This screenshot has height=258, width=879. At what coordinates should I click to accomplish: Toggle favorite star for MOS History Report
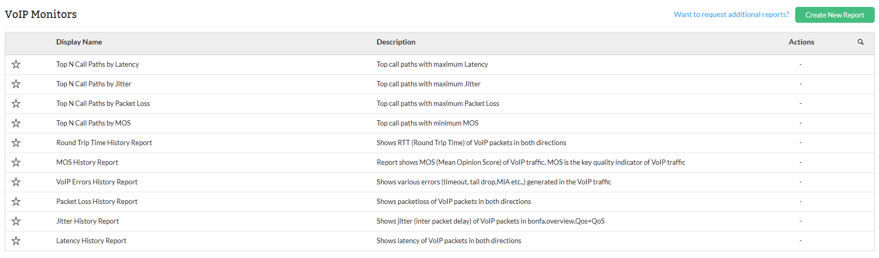(x=16, y=163)
